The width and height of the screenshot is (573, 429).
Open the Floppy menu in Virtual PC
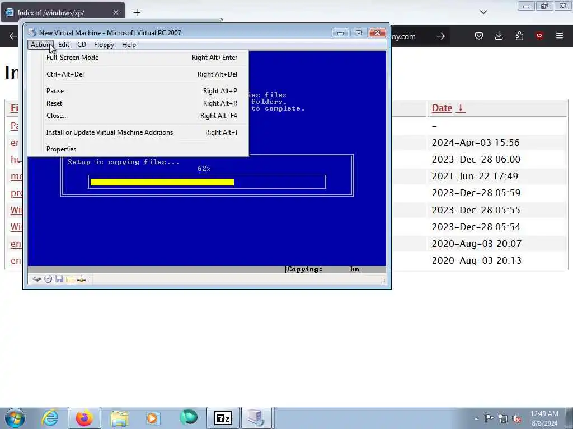104,45
